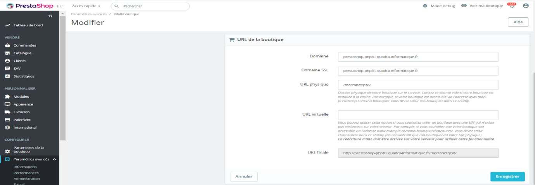
Task: Click the Aide button
Action: [x=518, y=22]
